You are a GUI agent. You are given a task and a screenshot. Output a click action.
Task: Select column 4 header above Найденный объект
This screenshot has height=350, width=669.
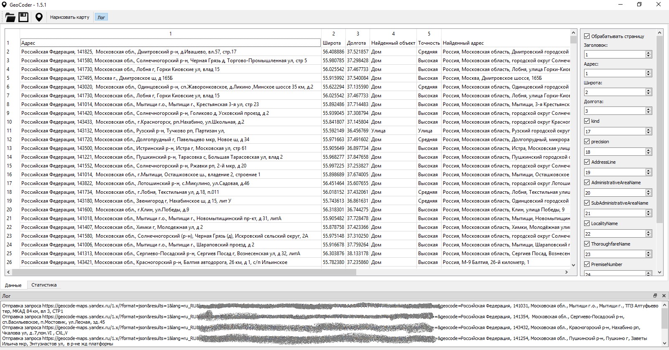[x=393, y=34]
